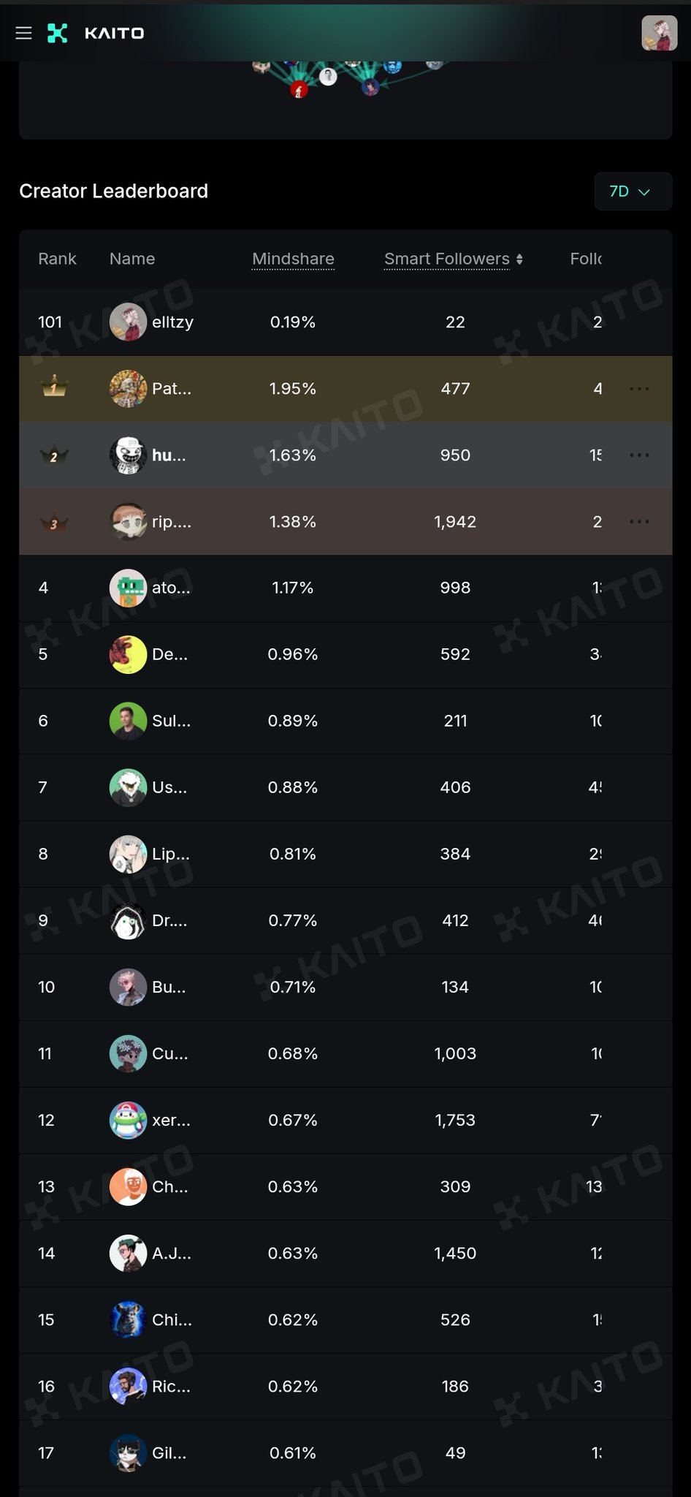Click the Name column header
The height and width of the screenshot is (1497, 691).
point(132,259)
